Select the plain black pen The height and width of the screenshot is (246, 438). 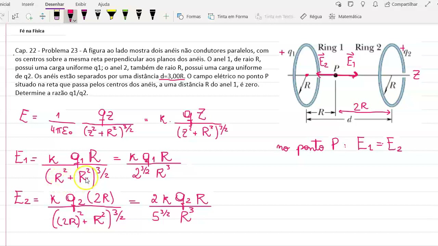pyautogui.click(x=153, y=15)
